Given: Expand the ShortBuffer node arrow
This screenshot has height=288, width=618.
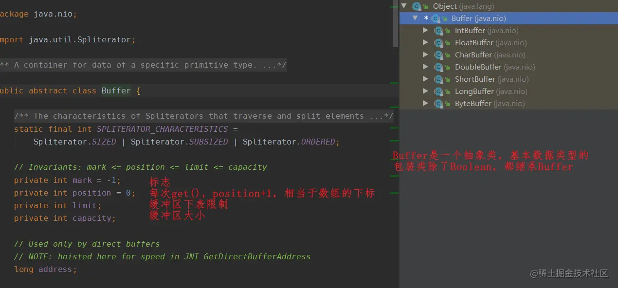Looking at the screenshot, I should [x=425, y=79].
